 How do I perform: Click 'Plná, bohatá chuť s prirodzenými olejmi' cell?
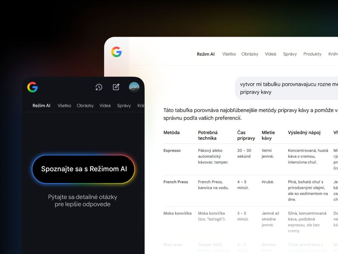tap(308, 191)
